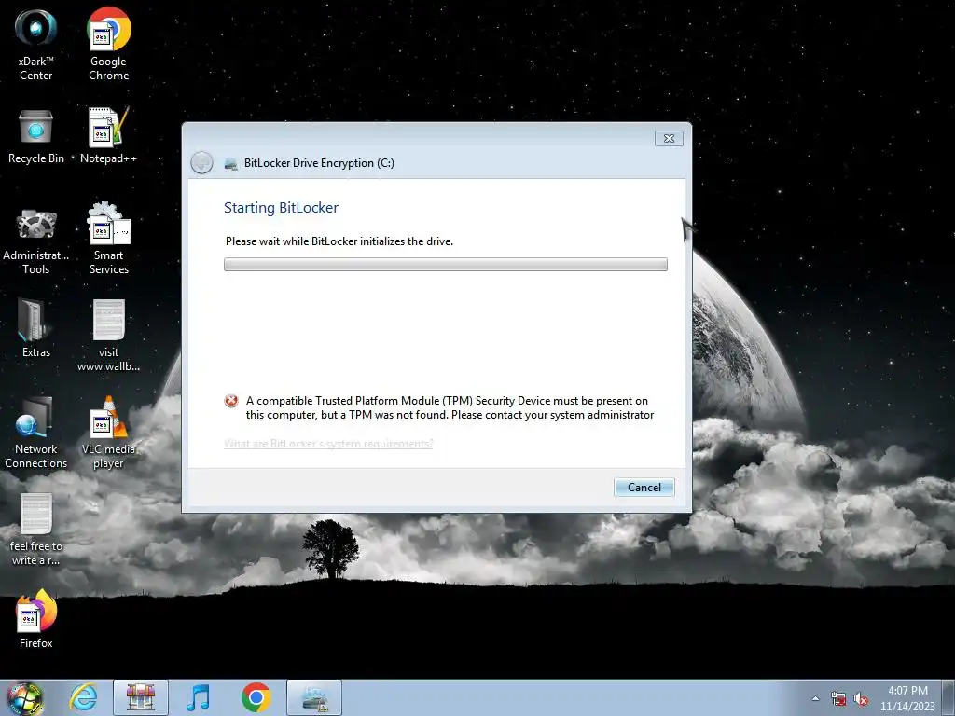Click the 'Starting BitLocker' heading

click(281, 208)
